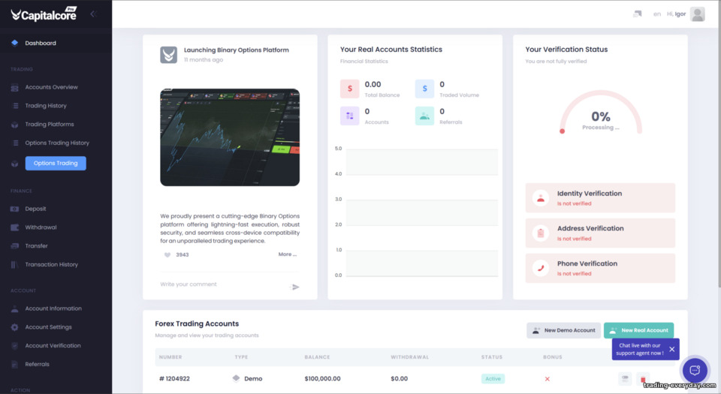Click the red delete icon for account 1204922
Image resolution: width=721 pixels, height=394 pixels.
[643, 379]
